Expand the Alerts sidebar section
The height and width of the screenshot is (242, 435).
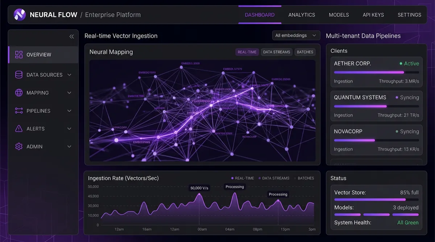(69, 128)
